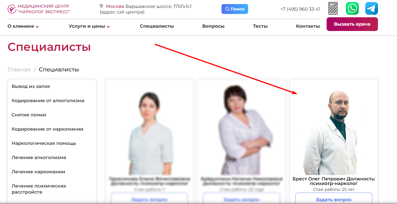
Task: Open Лечение наркомании sidebar category
Action: (38, 172)
